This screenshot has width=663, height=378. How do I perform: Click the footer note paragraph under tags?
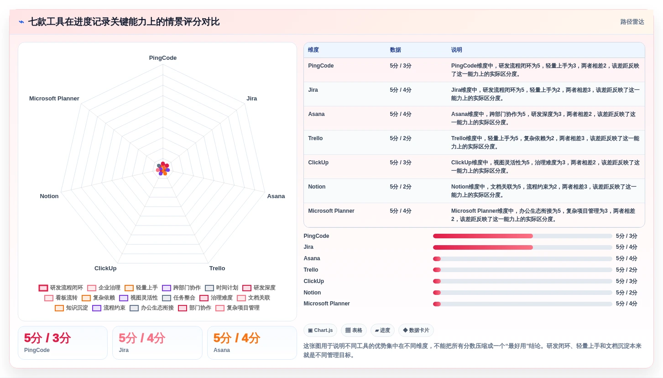pos(472,351)
